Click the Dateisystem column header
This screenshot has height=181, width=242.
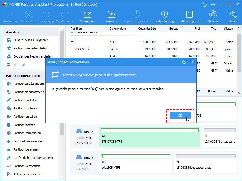pos(118,29)
